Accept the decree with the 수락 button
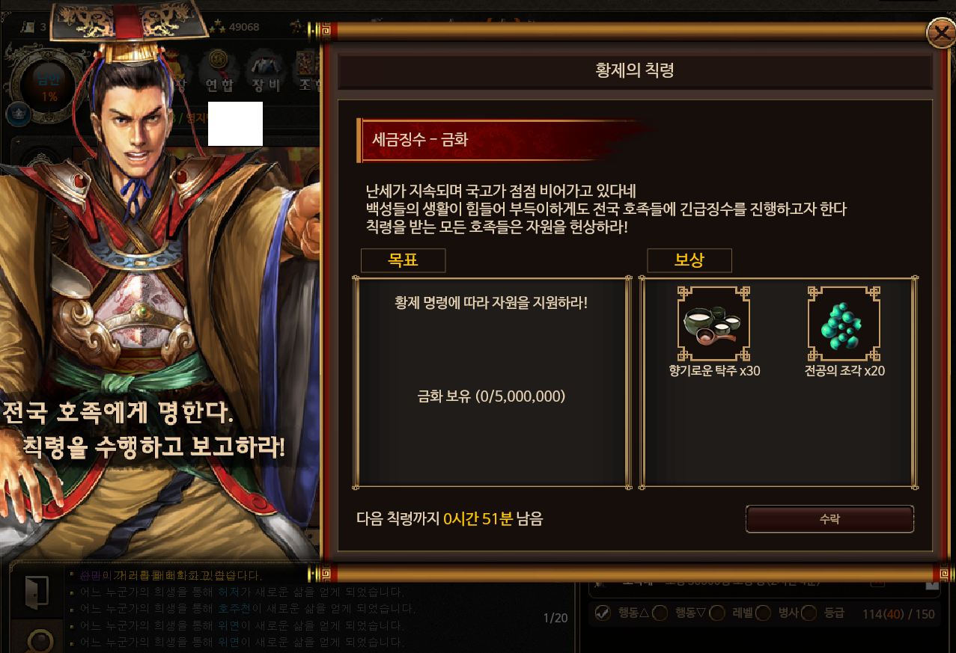The image size is (956, 653). [x=829, y=519]
